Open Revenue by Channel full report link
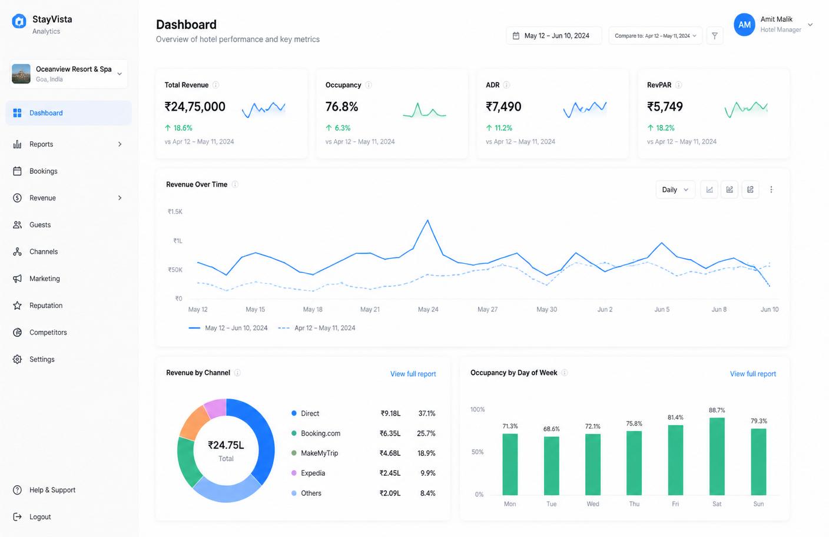The height and width of the screenshot is (537, 829). click(413, 374)
